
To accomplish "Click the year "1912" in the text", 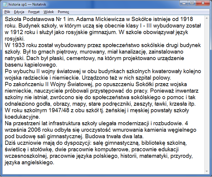I will 17,32.
